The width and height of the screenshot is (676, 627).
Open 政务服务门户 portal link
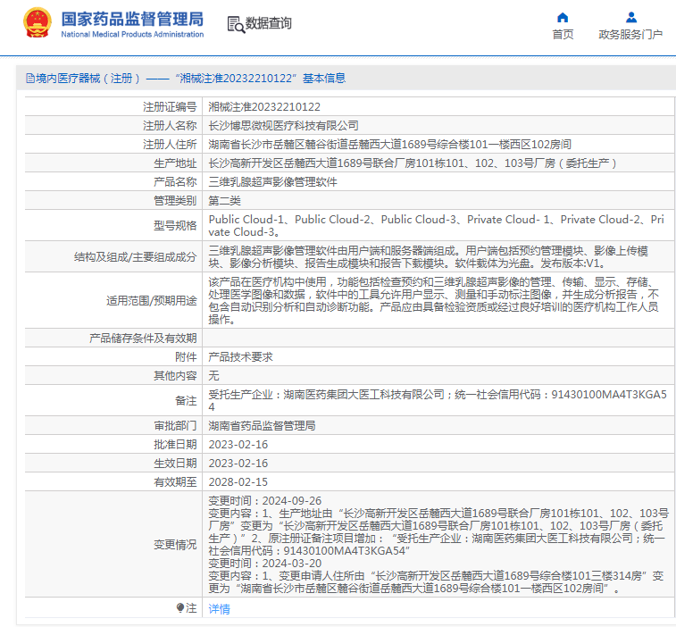coord(630,35)
